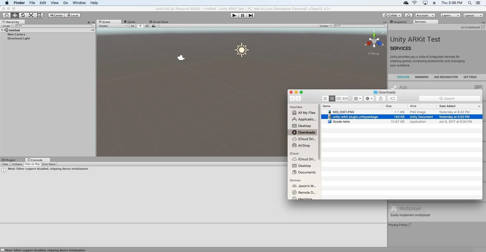Select Xcode-beta in Downloads list

402,122
